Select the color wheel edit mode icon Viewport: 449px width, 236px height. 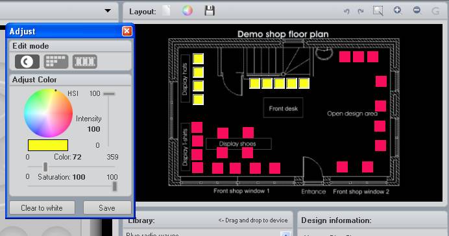27,62
